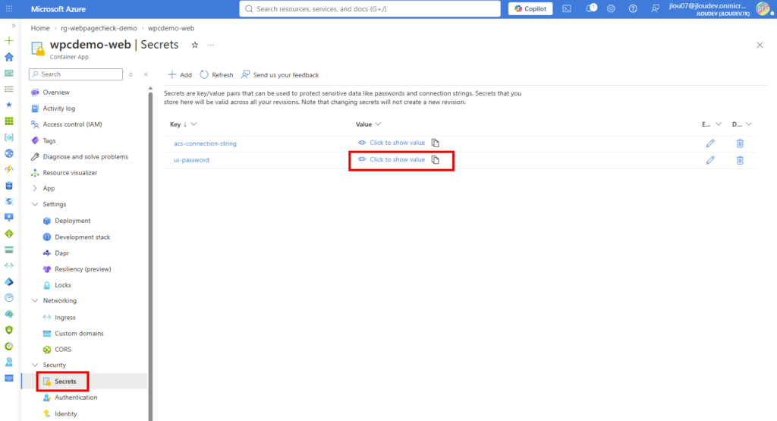Go to rg-webpagecheck-demo breadcrumb

(x=99, y=28)
